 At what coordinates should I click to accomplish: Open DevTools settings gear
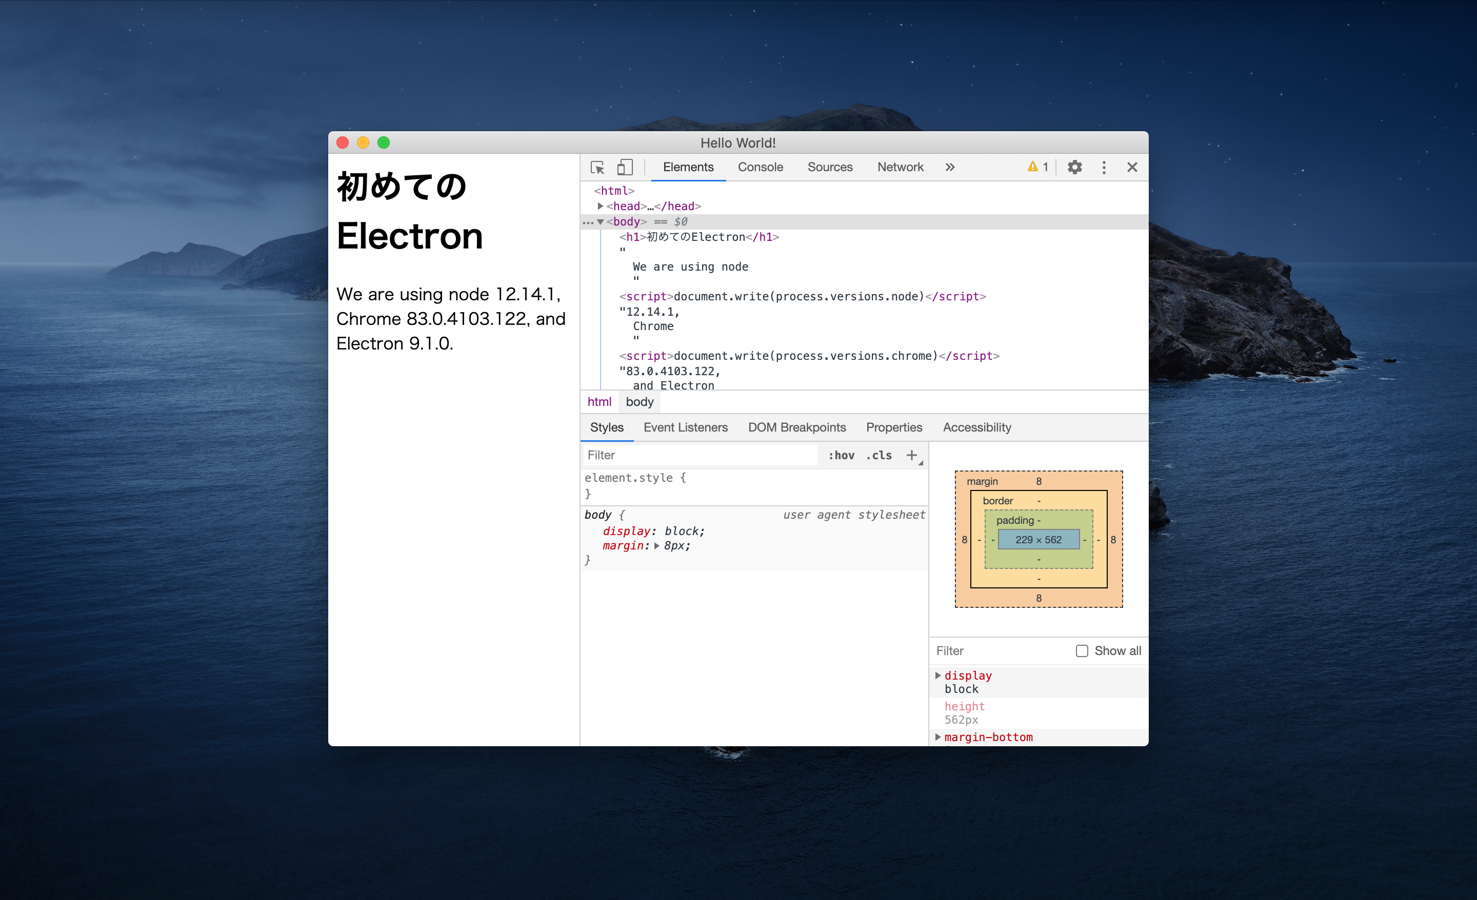coord(1074,167)
